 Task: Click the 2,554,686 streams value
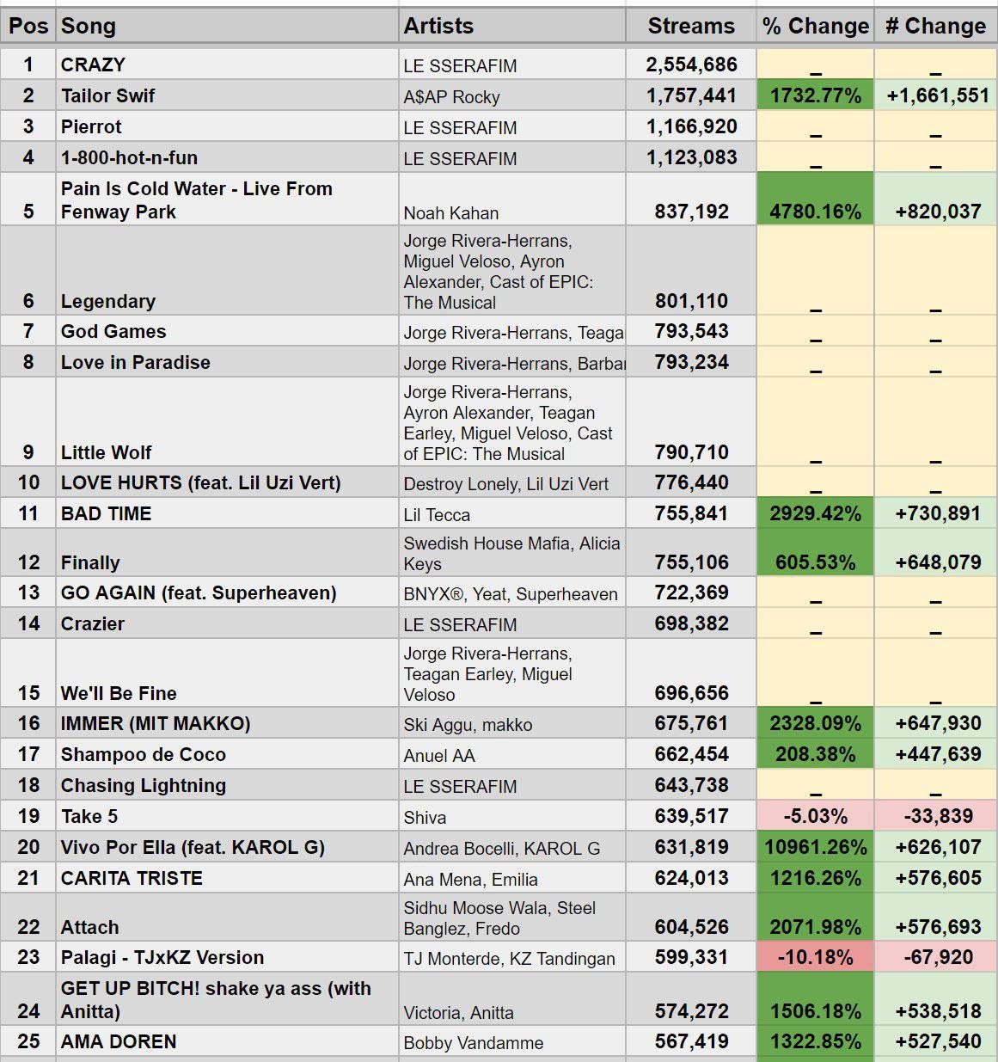point(691,64)
